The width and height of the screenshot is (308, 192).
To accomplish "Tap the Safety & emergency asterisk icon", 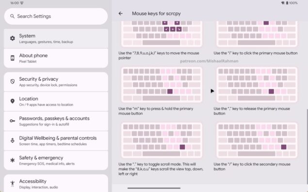I will click(13, 160).
